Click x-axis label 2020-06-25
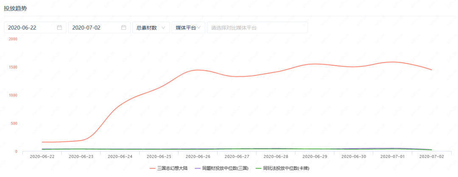 (x=159, y=156)
